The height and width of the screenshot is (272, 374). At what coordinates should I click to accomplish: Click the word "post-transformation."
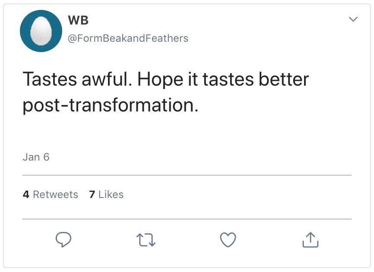pyautogui.click(x=111, y=105)
